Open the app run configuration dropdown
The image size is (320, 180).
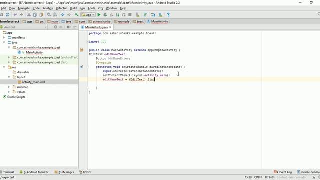click(x=88, y=15)
